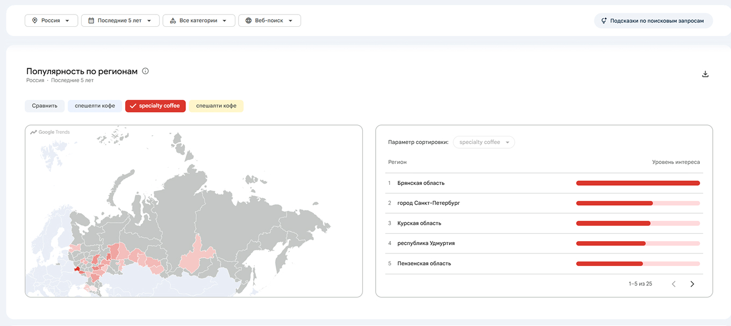The image size is (731, 326).
Task: Click the Регион column header
Action: point(397,162)
